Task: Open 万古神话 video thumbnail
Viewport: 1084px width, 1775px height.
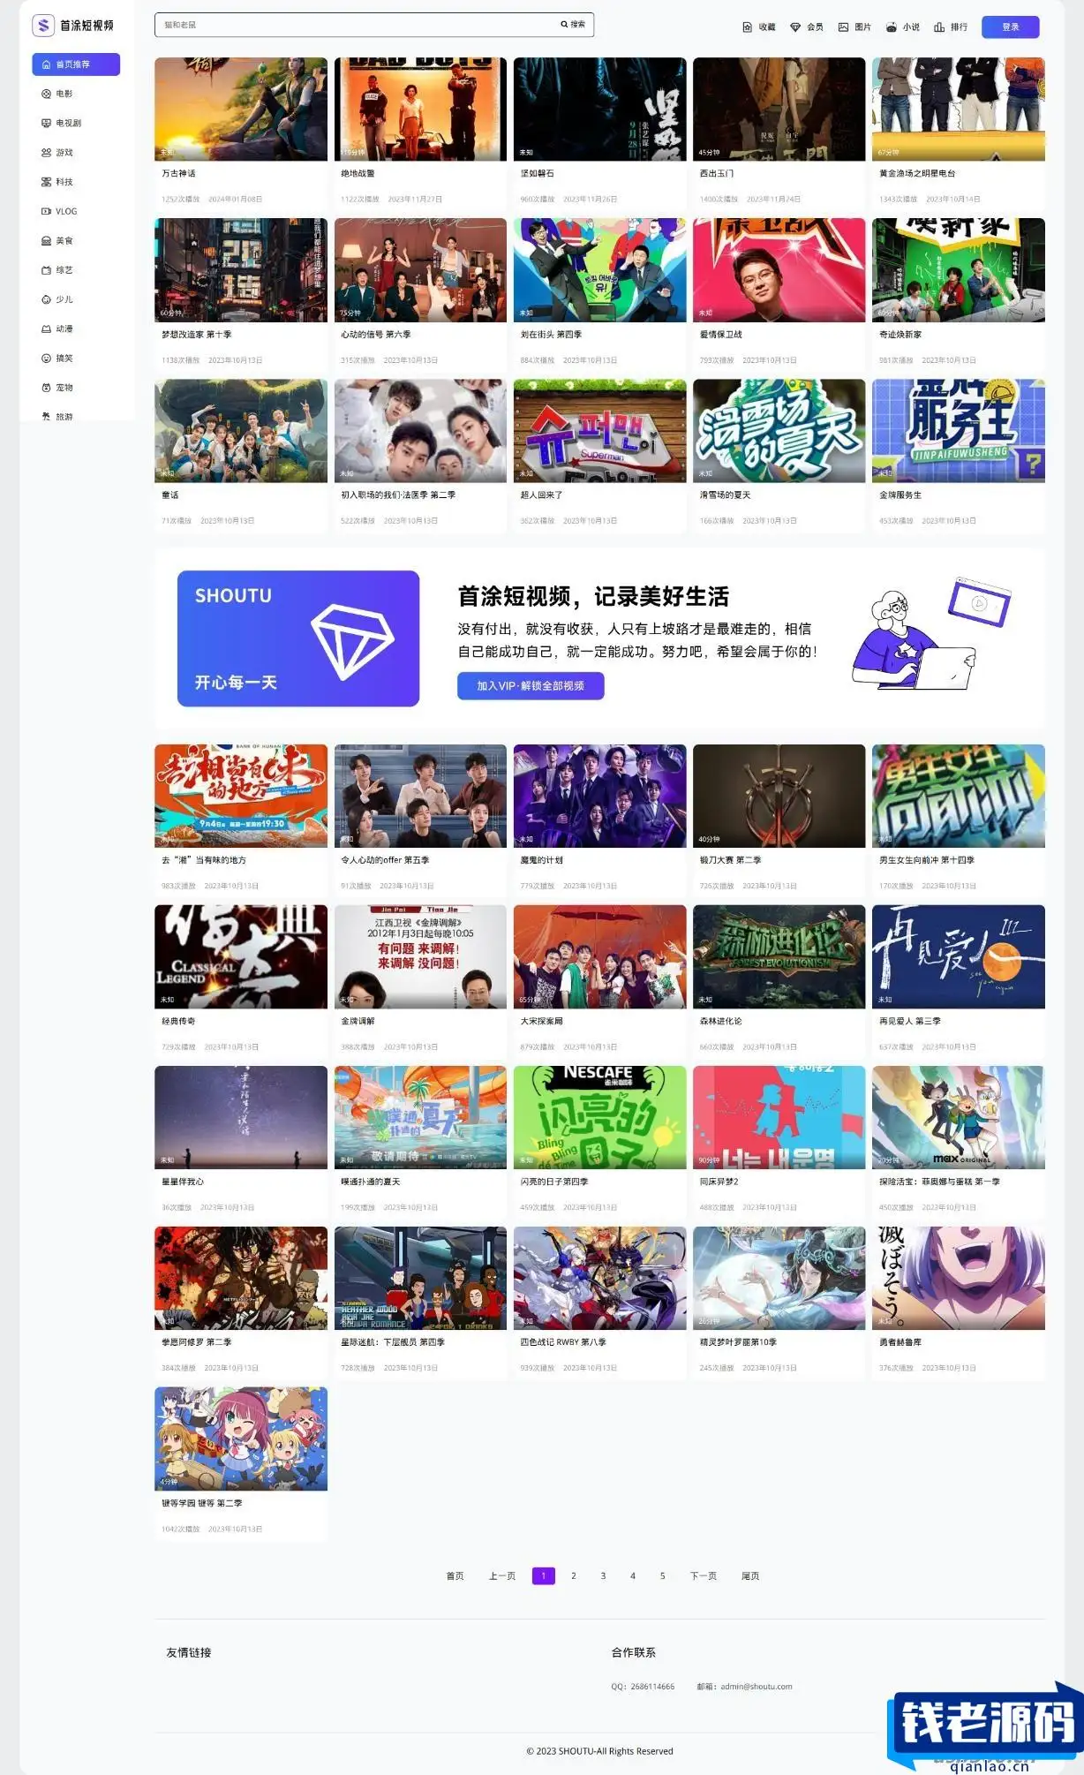Action: [241, 110]
